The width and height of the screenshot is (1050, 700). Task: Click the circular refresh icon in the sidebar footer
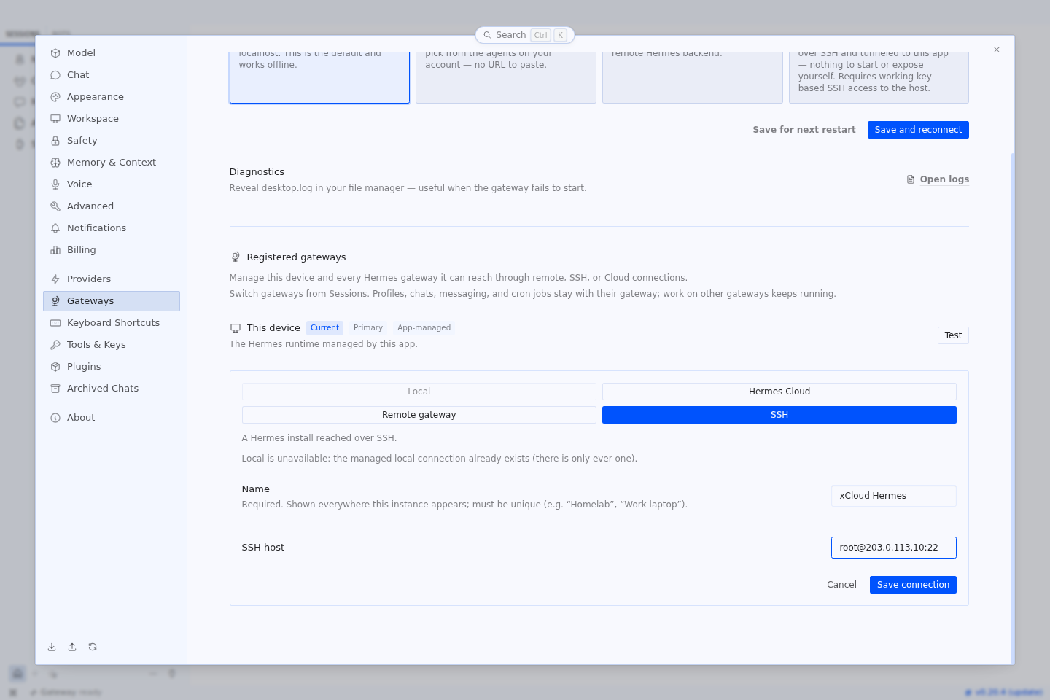(93, 647)
